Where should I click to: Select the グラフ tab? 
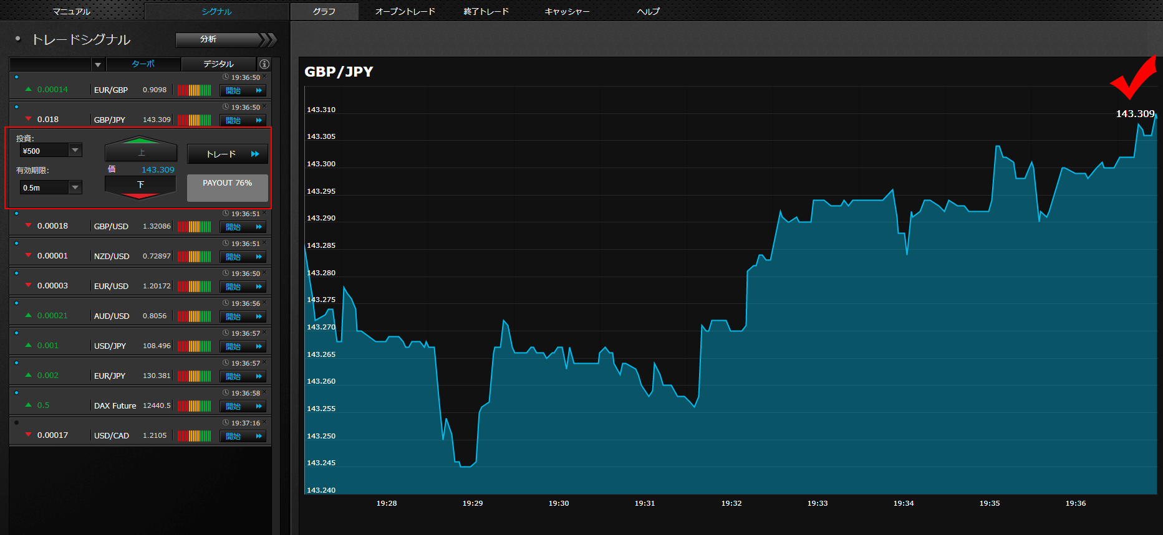324,11
